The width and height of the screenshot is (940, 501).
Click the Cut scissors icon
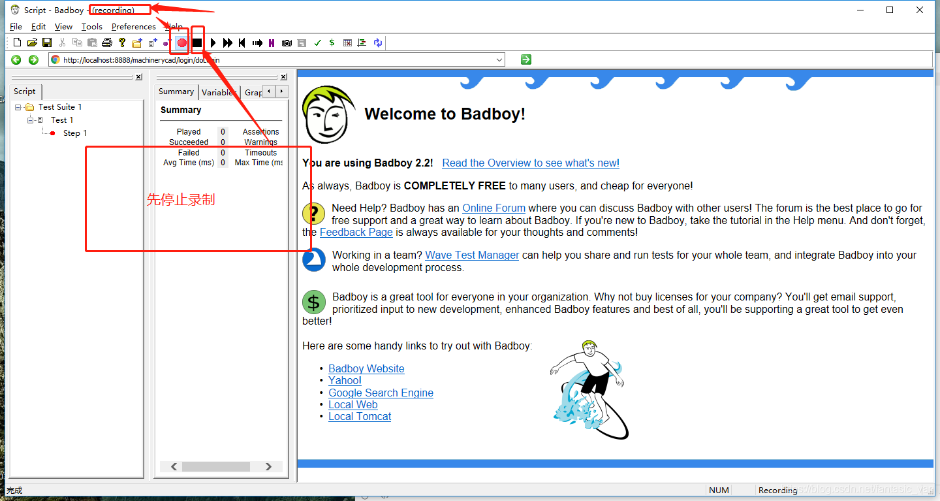click(x=63, y=42)
